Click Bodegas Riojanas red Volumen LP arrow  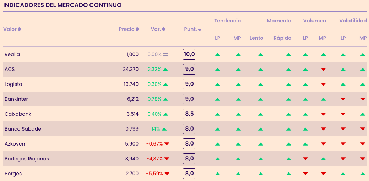305,159
